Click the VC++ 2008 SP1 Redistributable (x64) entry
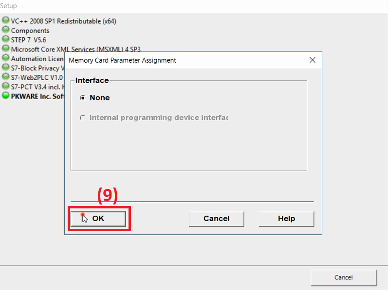This screenshot has width=388, height=290. click(x=63, y=21)
